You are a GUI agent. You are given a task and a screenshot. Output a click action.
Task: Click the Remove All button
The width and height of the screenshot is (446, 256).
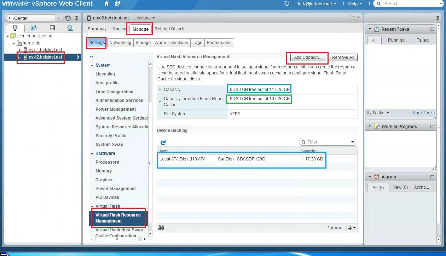(x=343, y=57)
